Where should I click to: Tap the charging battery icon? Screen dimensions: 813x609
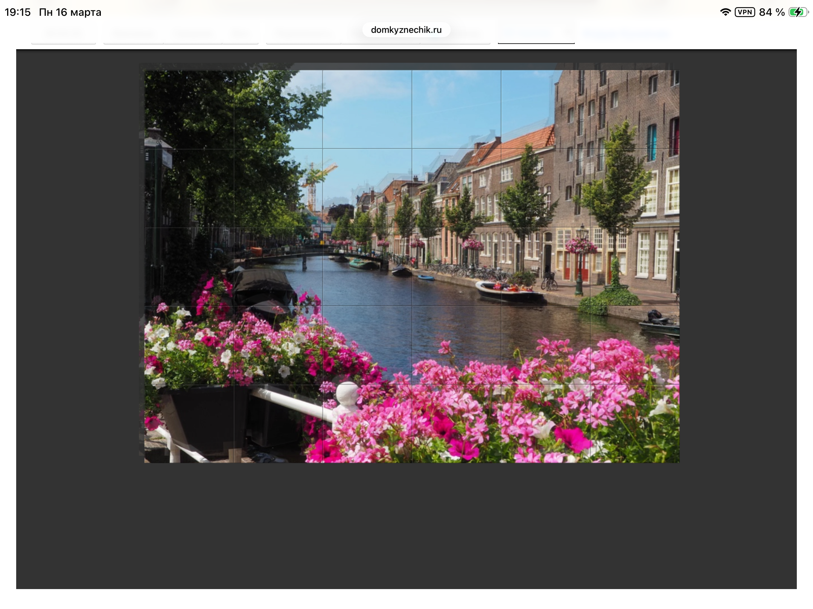click(798, 12)
